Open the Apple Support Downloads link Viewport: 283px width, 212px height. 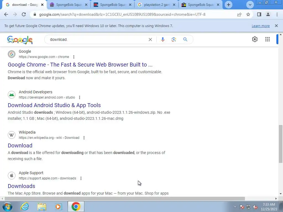coord(22,186)
